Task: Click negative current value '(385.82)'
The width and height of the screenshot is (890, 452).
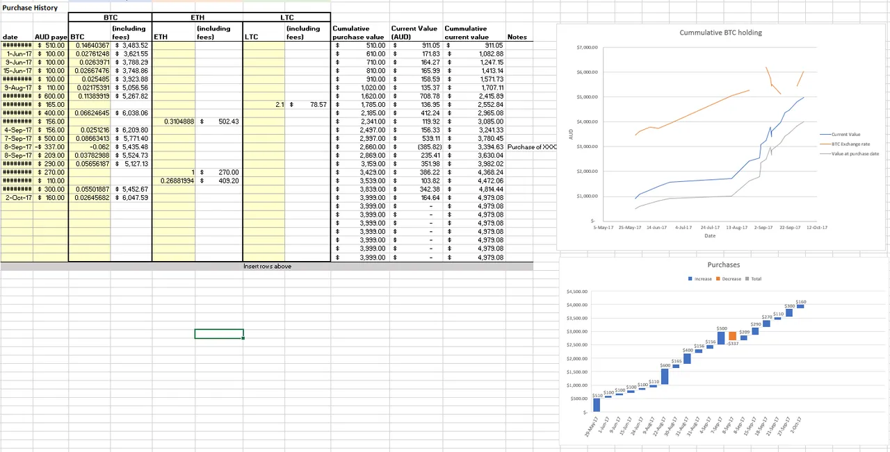Action: [x=415, y=147]
